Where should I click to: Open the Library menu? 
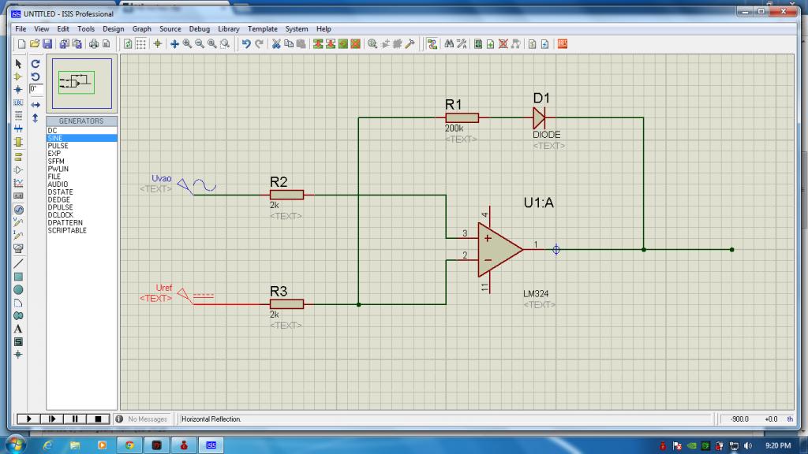click(x=228, y=29)
